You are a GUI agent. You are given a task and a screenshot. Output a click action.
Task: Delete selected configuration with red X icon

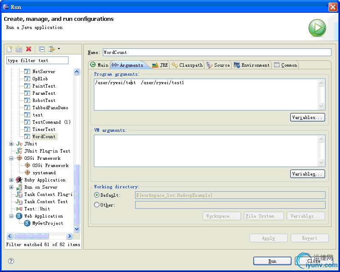(28, 49)
